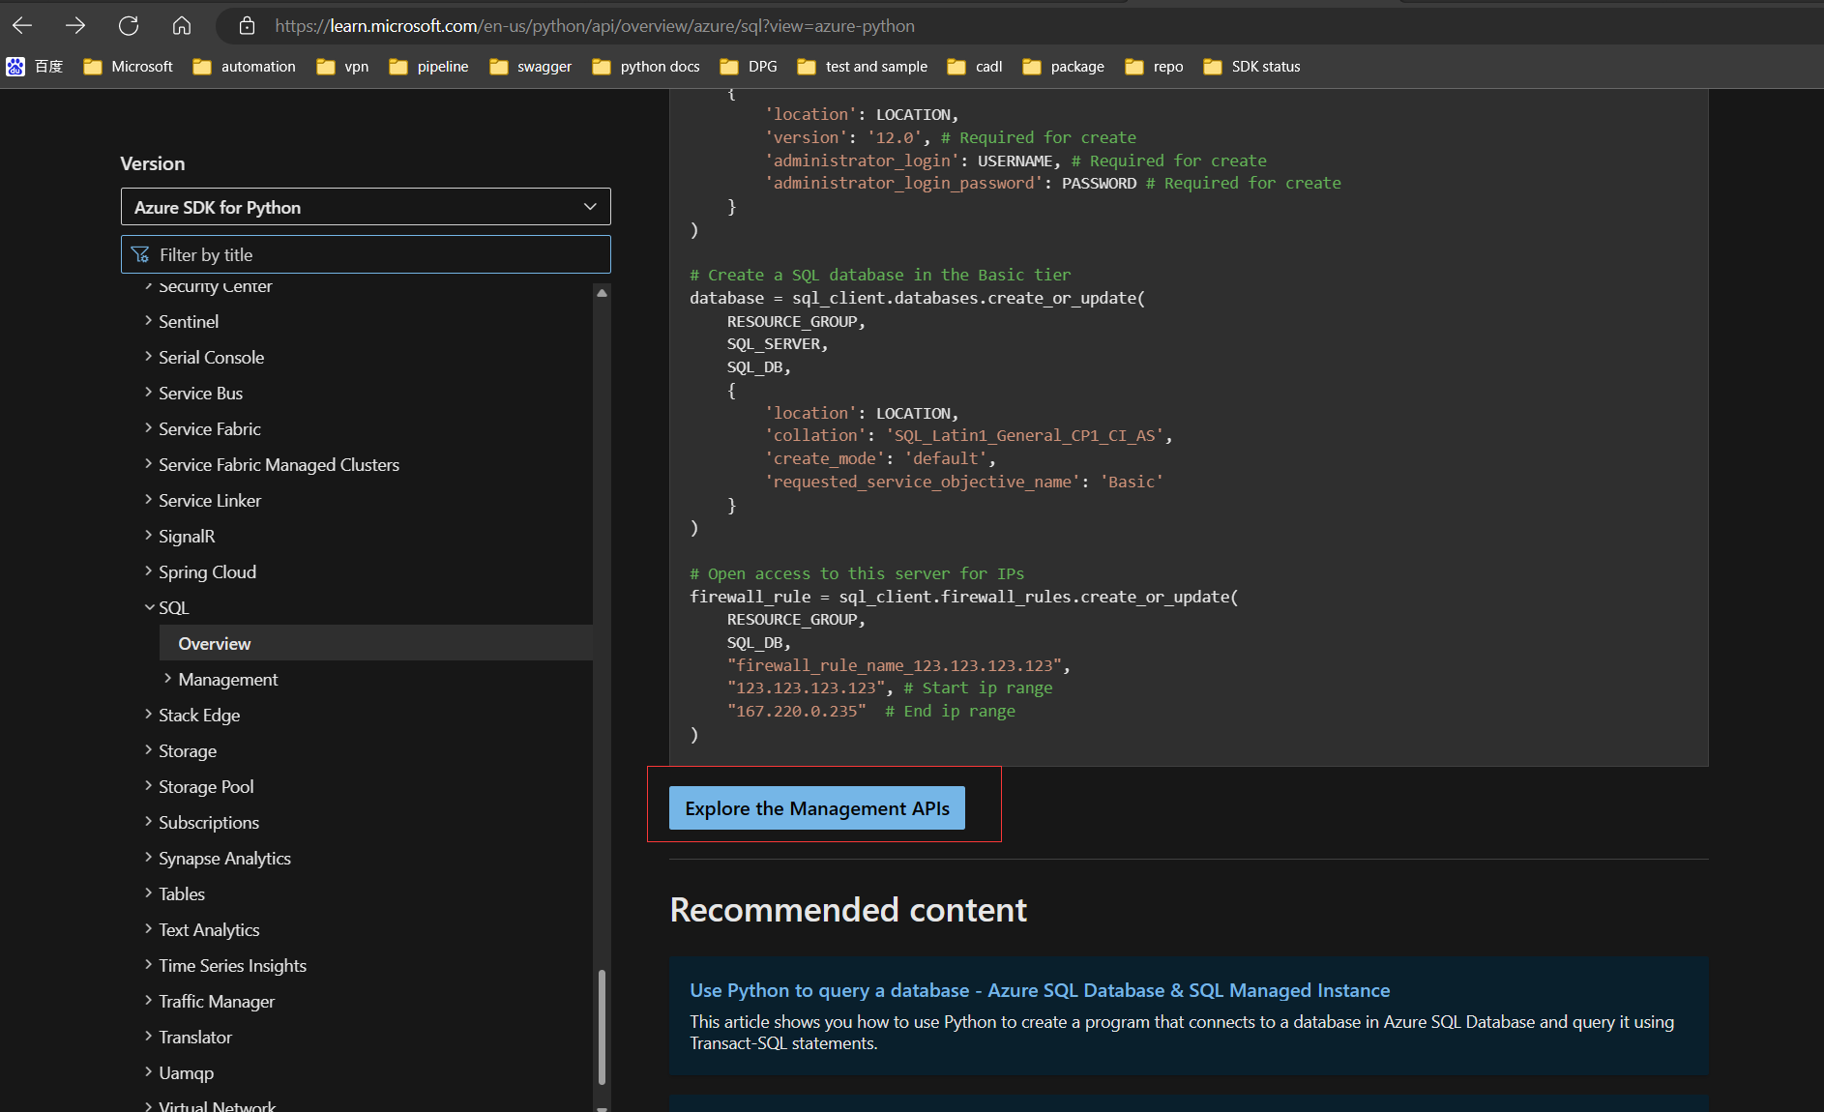1824x1112 pixels.
Task: Open the swagger bookmarks folder
Action: click(531, 67)
